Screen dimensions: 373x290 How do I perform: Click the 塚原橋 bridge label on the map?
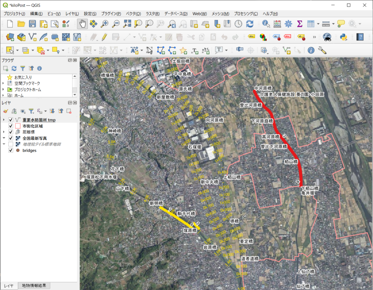point(190,230)
